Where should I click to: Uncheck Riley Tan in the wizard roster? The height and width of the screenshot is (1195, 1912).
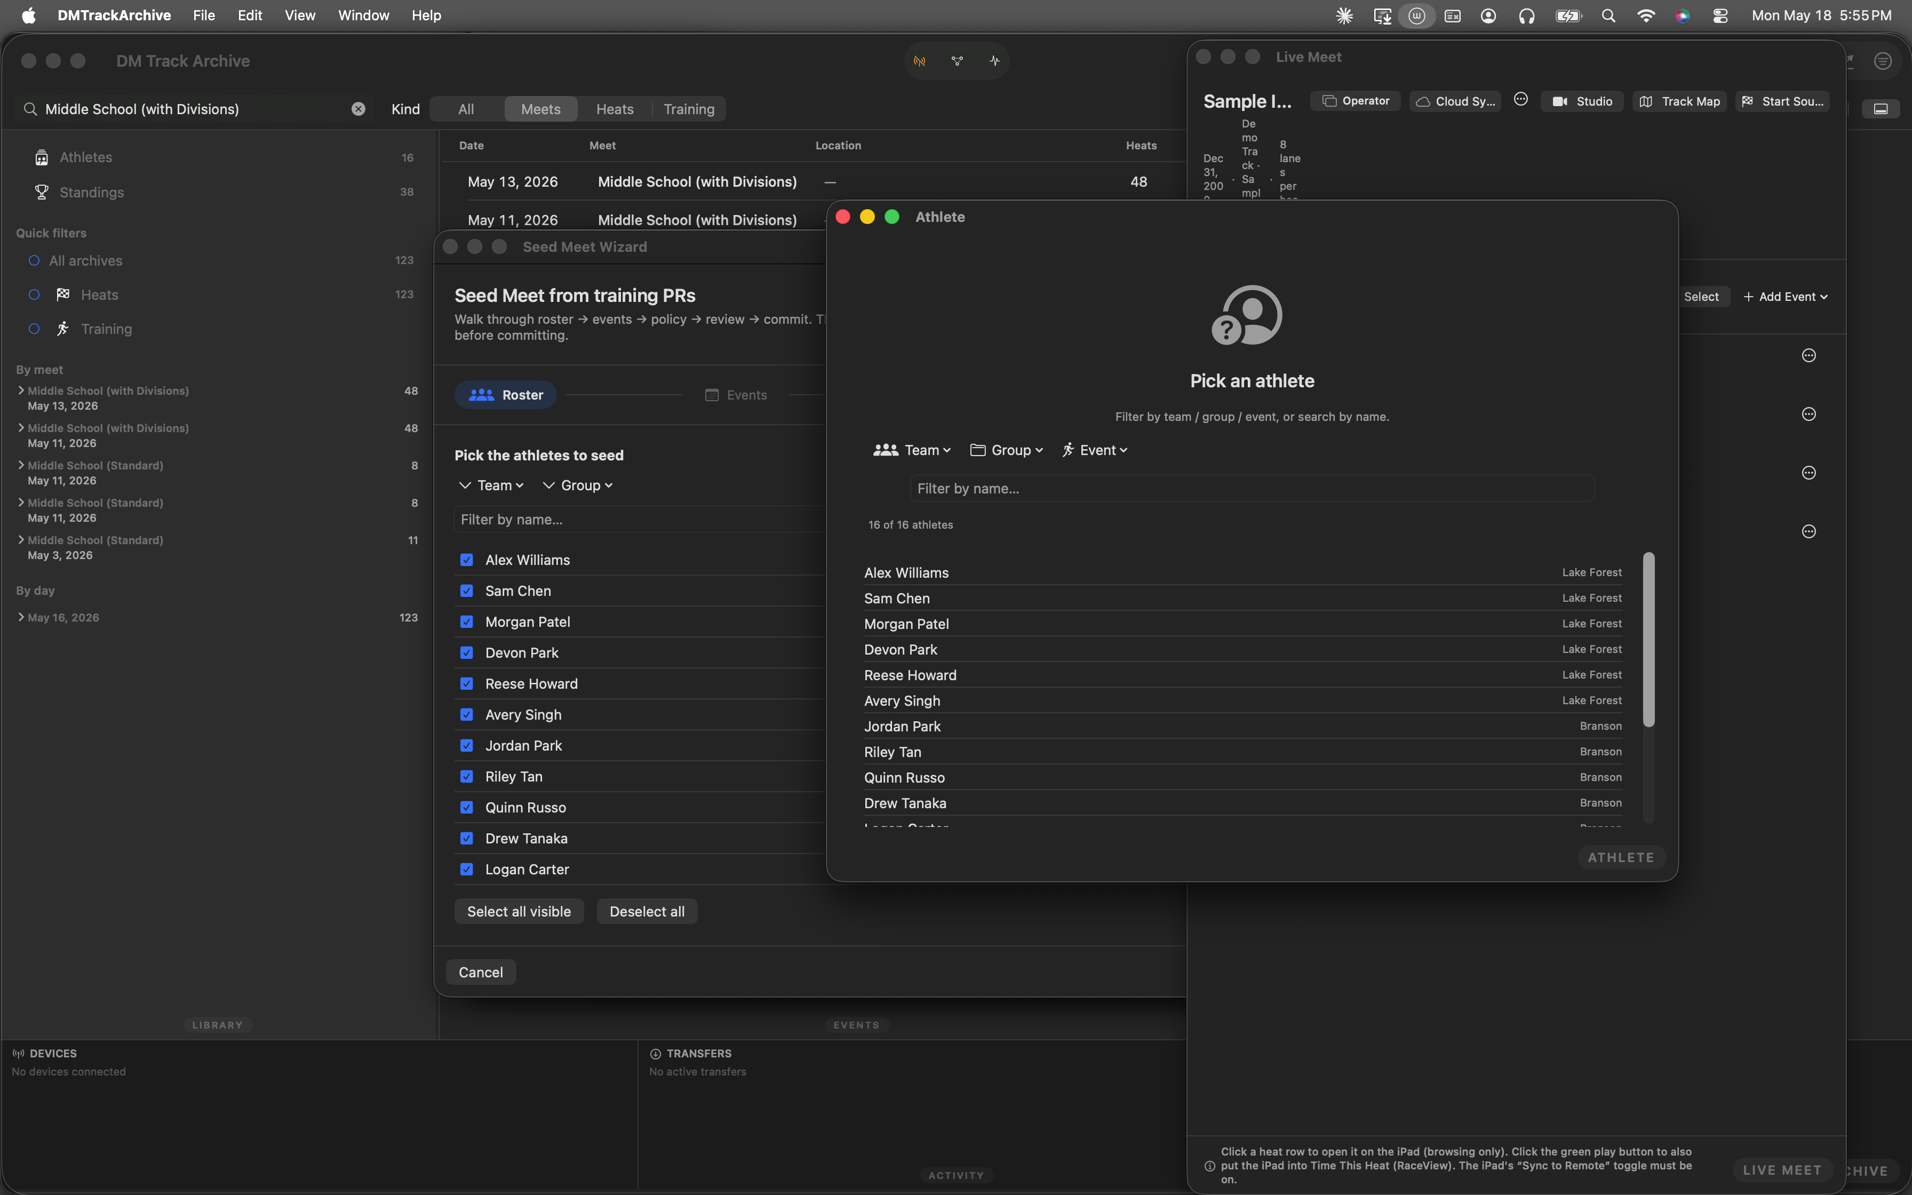point(467,776)
